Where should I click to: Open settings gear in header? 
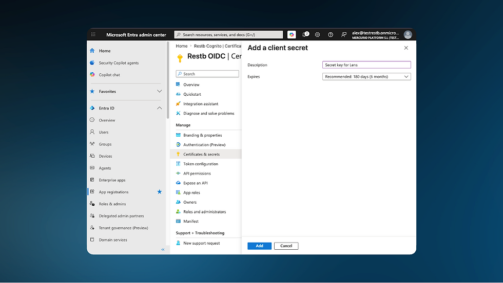(x=317, y=34)
